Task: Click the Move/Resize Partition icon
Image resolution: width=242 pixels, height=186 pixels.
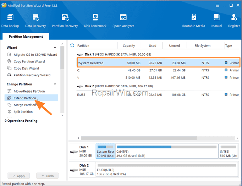Action: (9, 91)
